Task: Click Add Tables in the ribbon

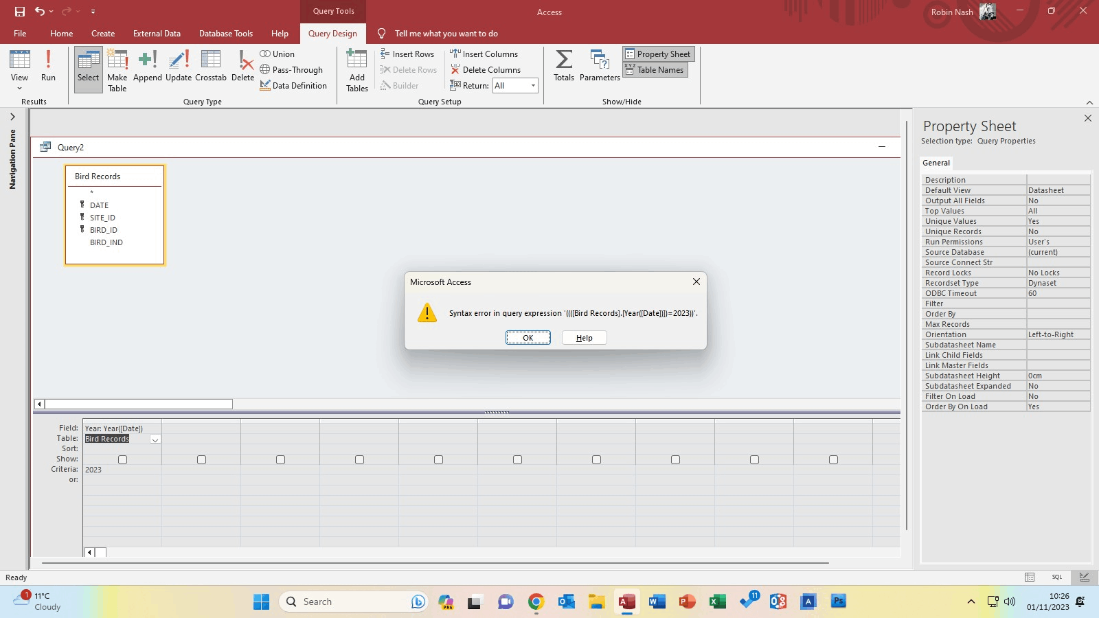Action: point(357,71)
